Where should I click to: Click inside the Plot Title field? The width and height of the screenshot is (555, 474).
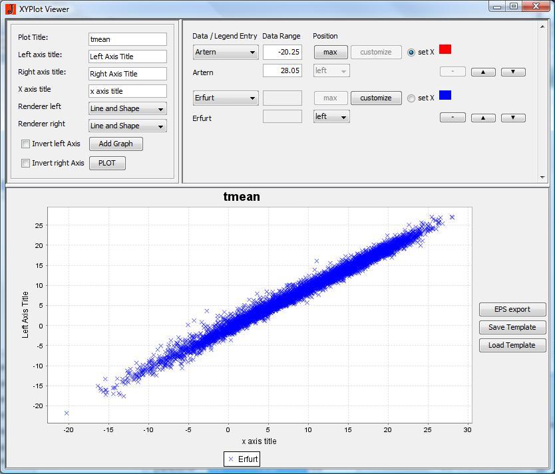click(127, 39)
